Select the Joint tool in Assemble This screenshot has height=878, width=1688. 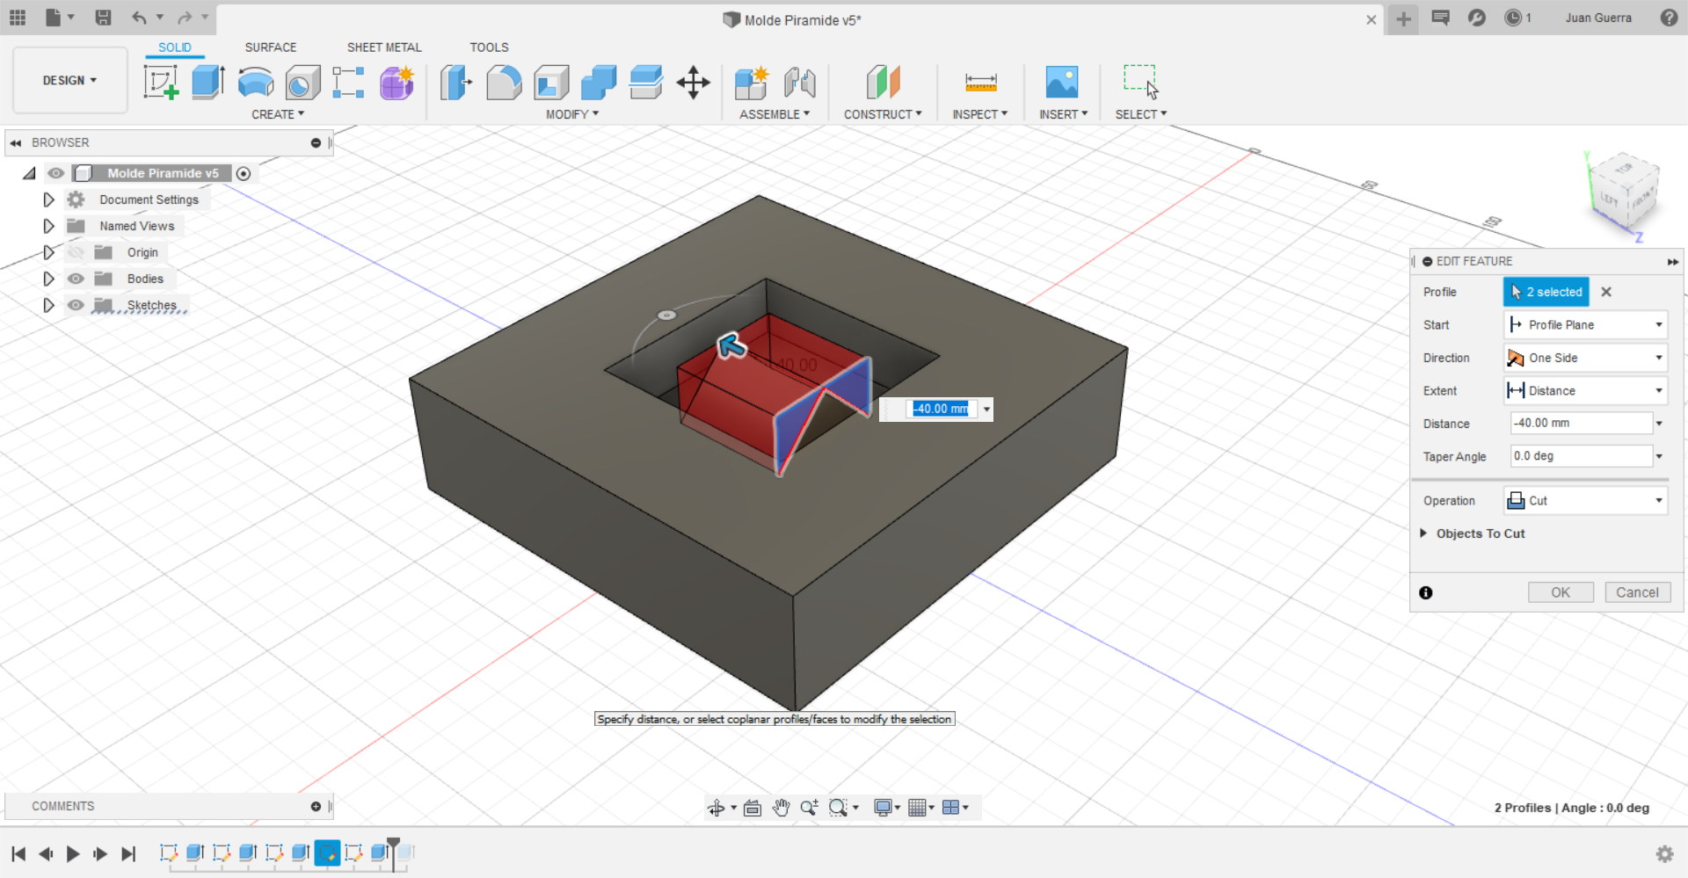[799, 83]
